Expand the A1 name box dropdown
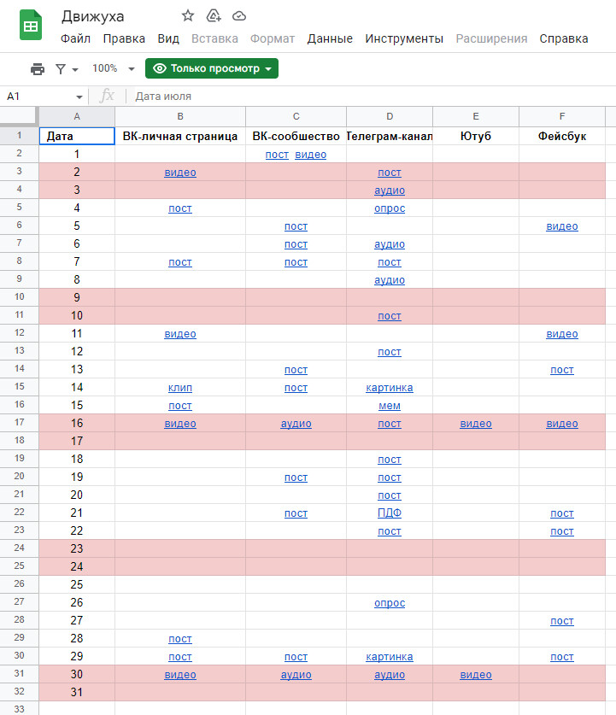616x715 pixels. point(79,97)
